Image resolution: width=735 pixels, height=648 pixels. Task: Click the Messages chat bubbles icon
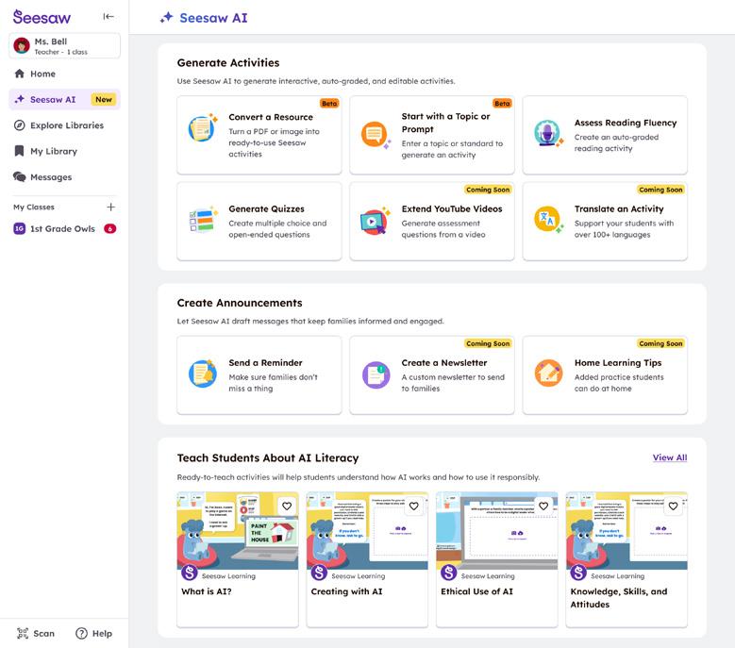(19, 177)
